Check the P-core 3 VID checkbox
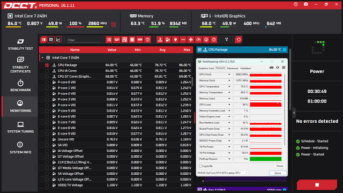Screen dimensions: 343x193 pyautogui.click(x=47, y=99)
